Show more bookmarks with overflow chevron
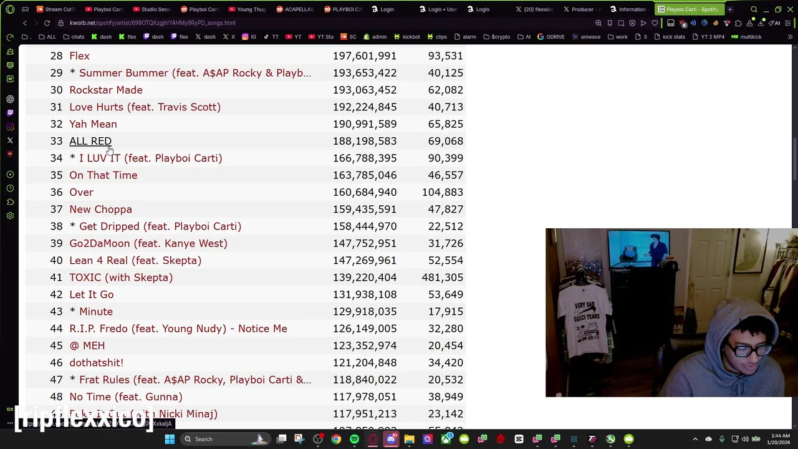The image size is (798, 449). coord(790,37)
